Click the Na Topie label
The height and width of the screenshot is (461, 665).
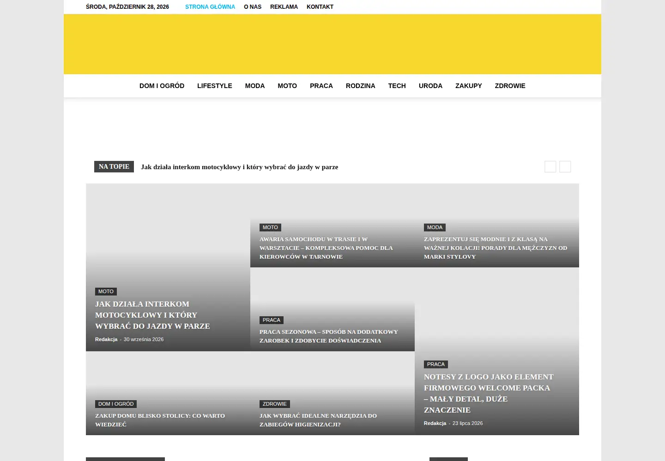[x=114, y=166]
